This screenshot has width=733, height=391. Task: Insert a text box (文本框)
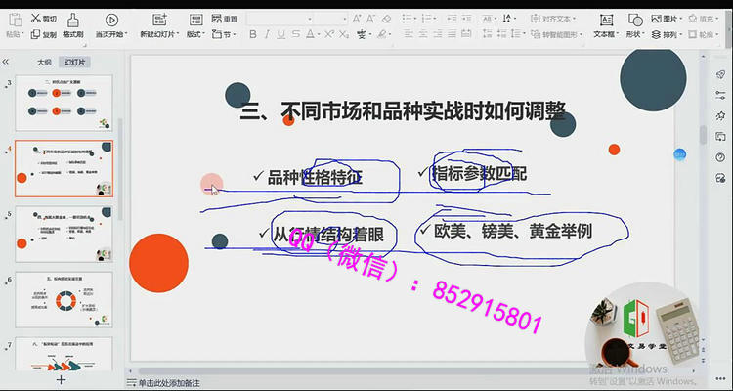604,26
